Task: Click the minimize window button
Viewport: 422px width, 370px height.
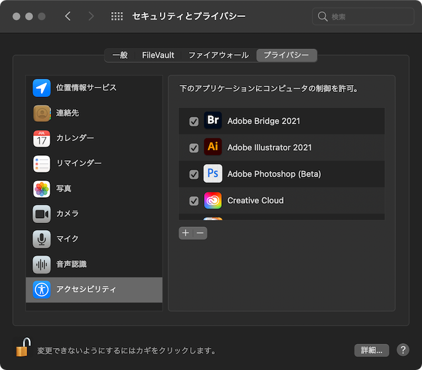Action: [29, 16]
